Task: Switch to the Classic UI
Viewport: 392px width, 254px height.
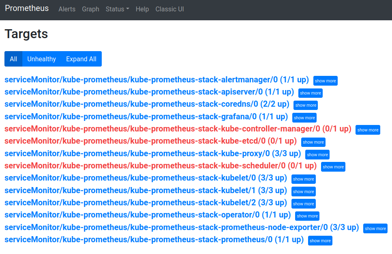Action: (169, 9)
